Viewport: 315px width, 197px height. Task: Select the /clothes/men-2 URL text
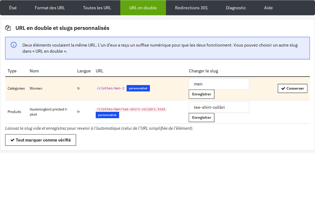(111, 89)
